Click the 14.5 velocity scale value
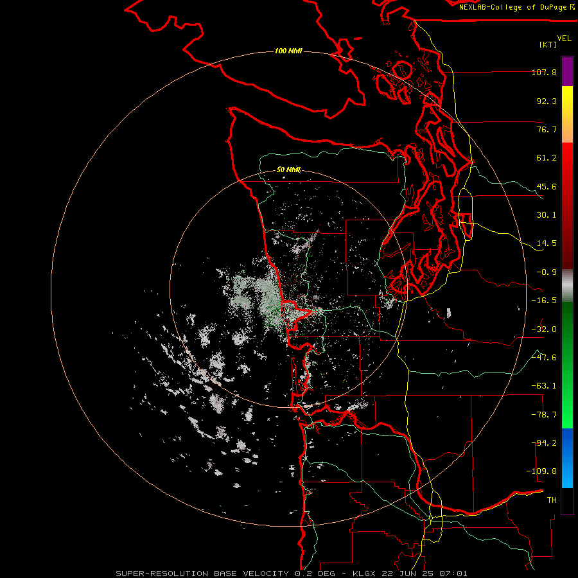 tap(547, 243)
